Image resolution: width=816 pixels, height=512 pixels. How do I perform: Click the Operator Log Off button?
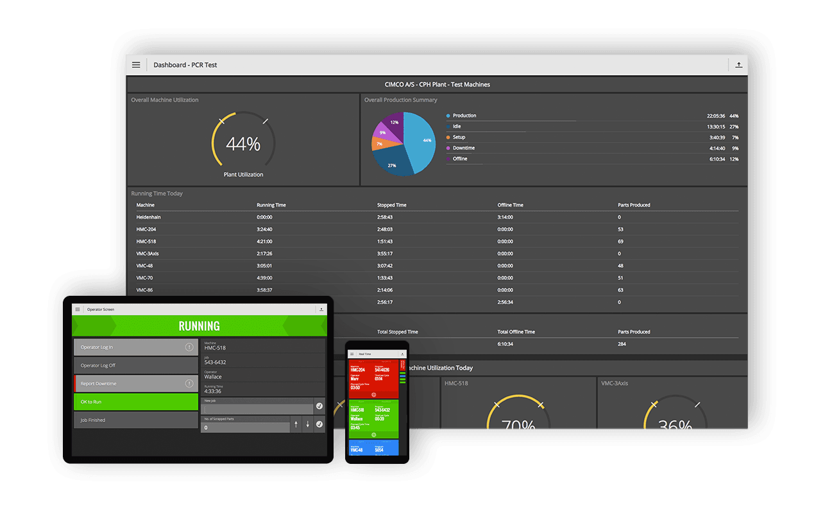136,365
